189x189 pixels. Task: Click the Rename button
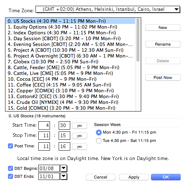click(163, 44)
